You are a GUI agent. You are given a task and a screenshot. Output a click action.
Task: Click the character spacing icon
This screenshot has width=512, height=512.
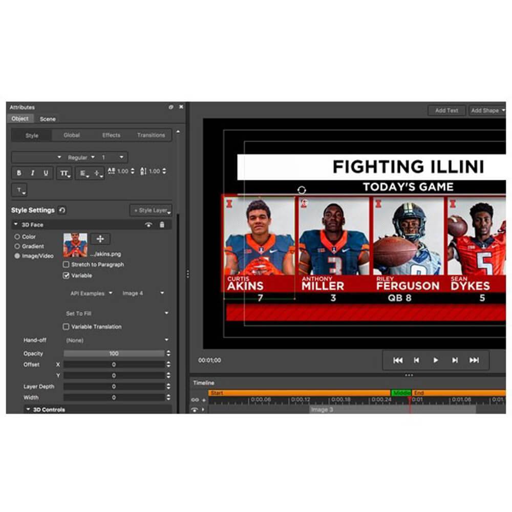coord(111,171)
